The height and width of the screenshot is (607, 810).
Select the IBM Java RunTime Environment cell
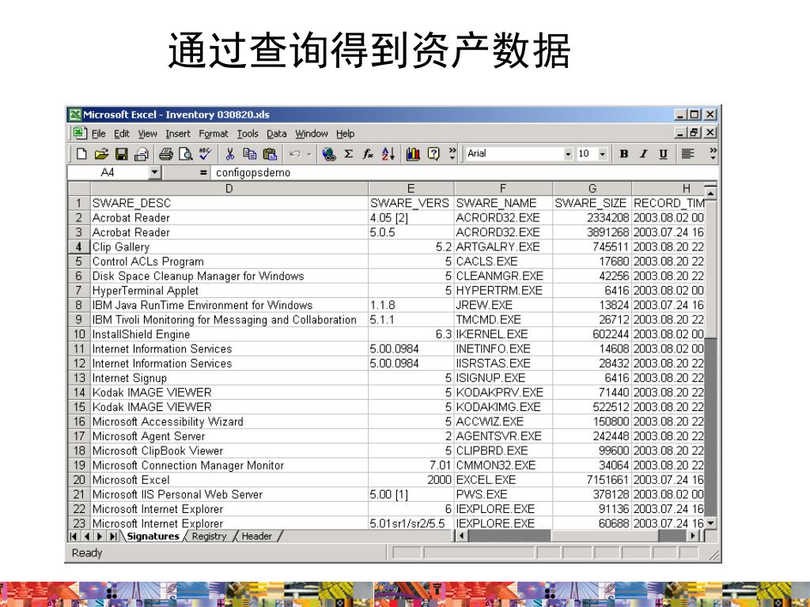click(229, 305)
